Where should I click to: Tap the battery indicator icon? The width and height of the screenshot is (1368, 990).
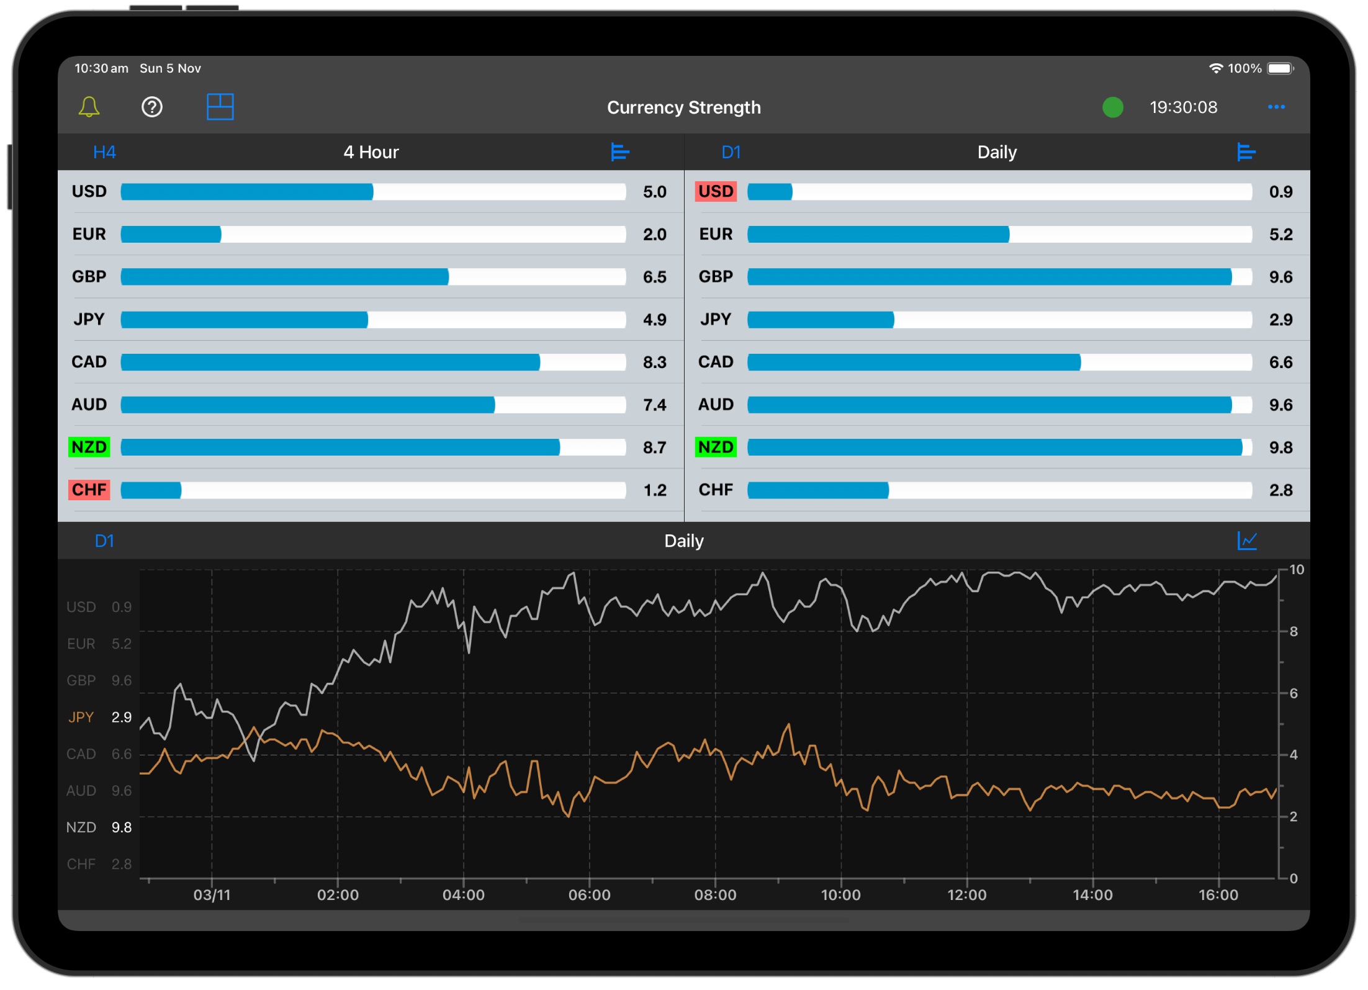point(1280,68)
